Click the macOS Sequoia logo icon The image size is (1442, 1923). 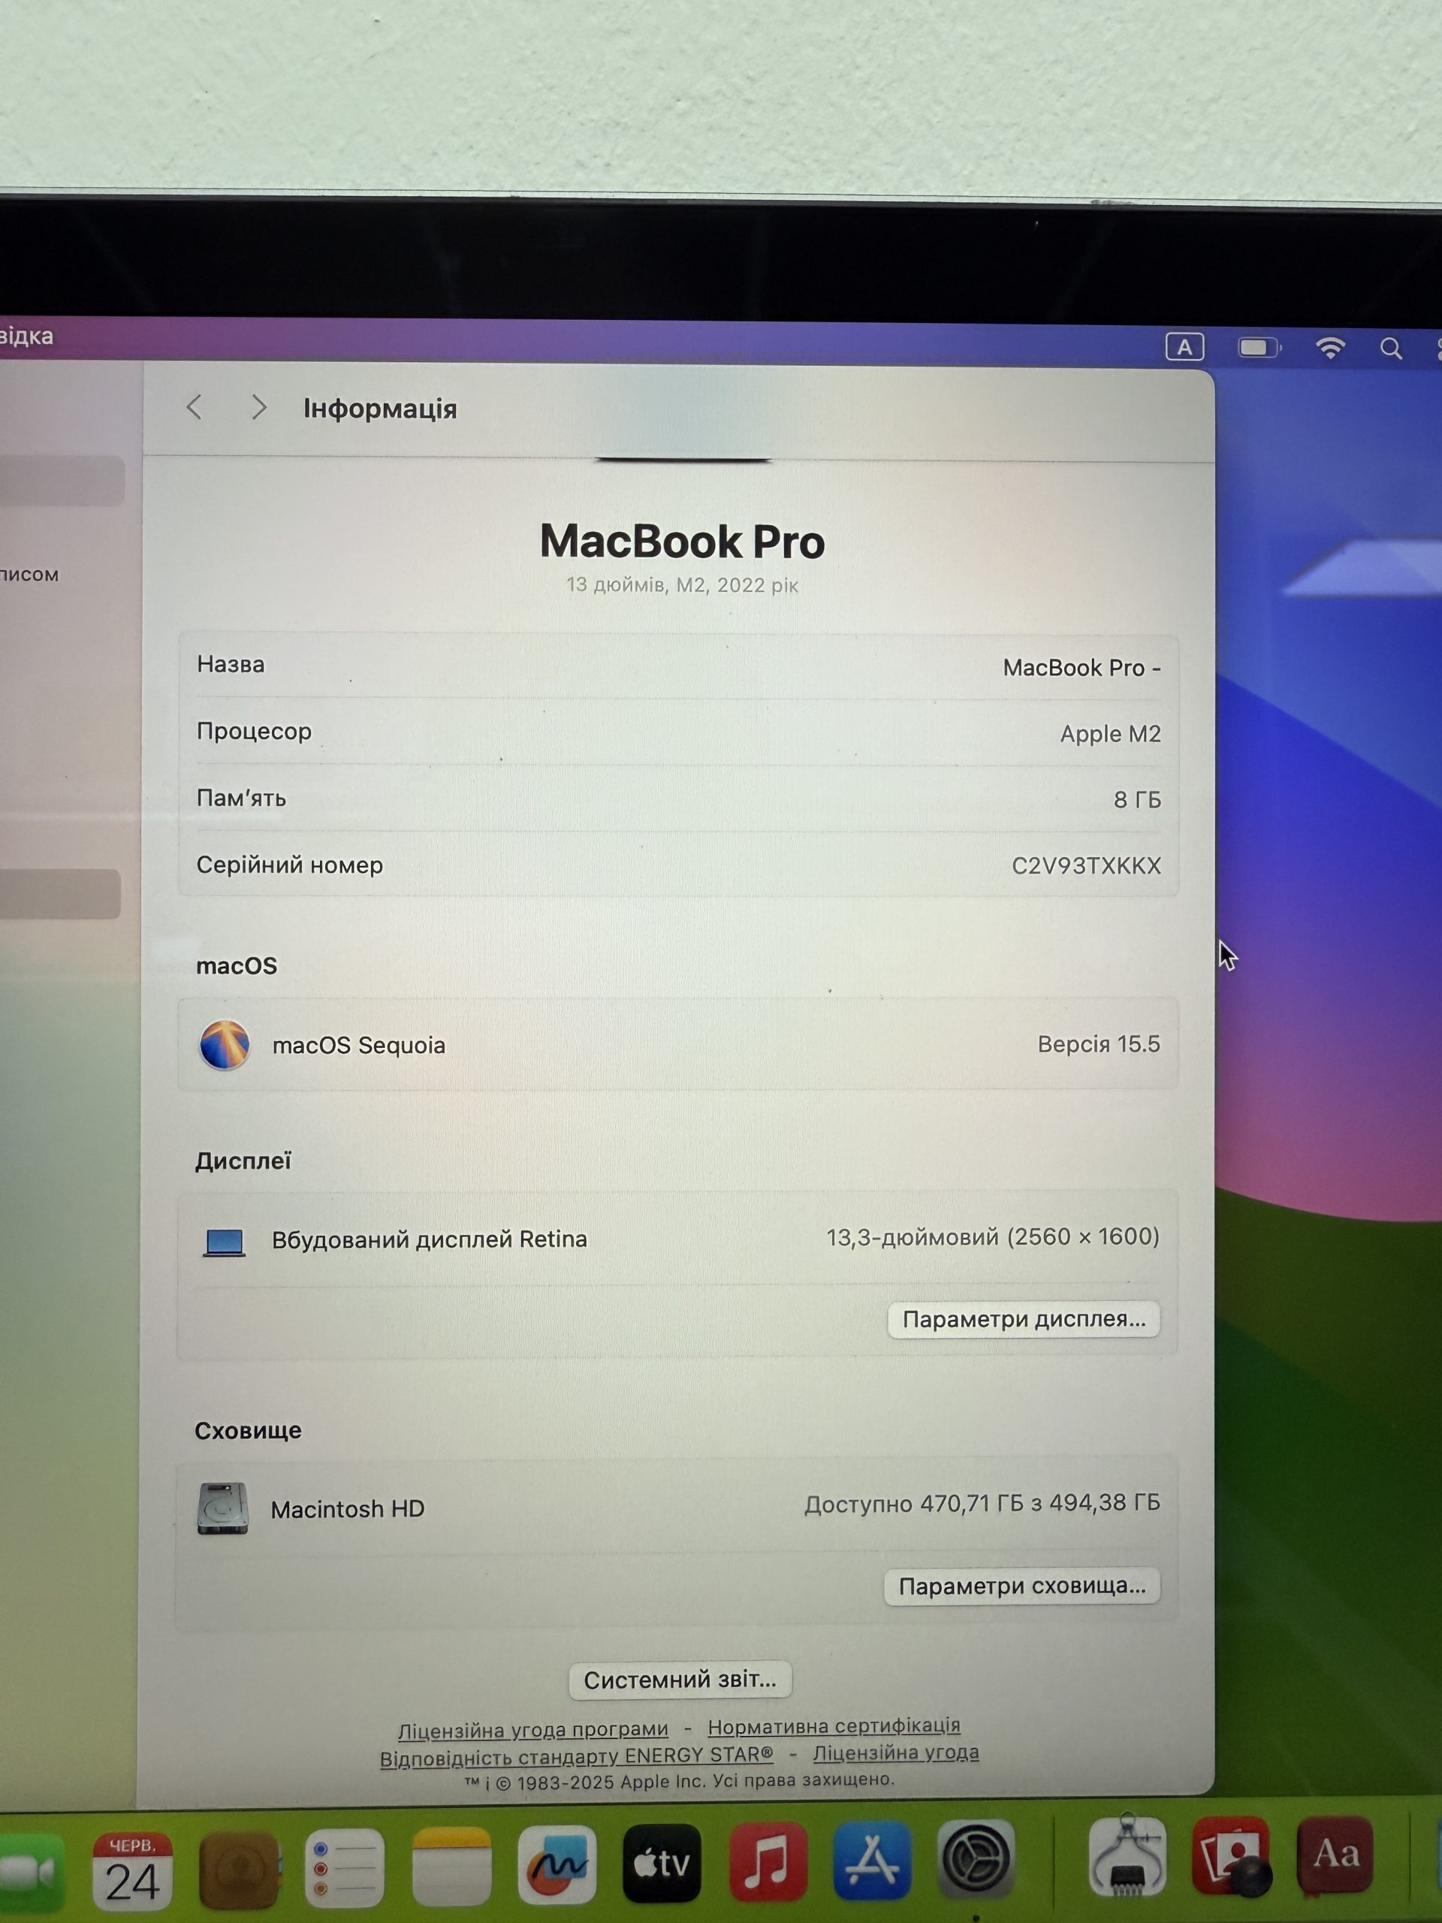[x=225, y=1045]
